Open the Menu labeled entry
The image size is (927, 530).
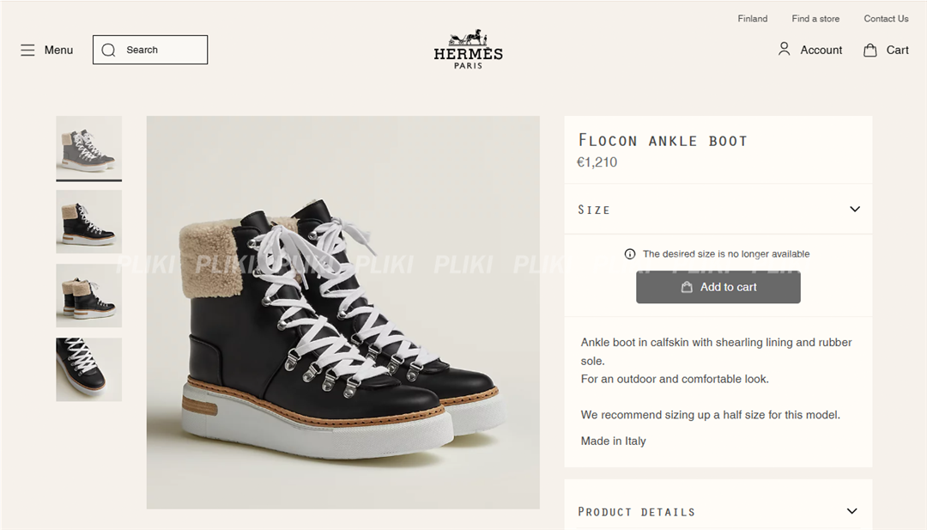click(x=45, y=49)
